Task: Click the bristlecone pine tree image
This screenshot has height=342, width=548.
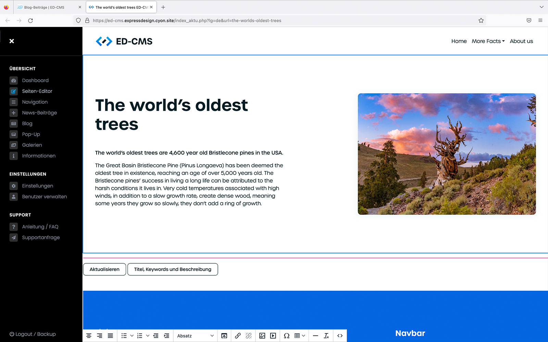Action: click(447, 154)
